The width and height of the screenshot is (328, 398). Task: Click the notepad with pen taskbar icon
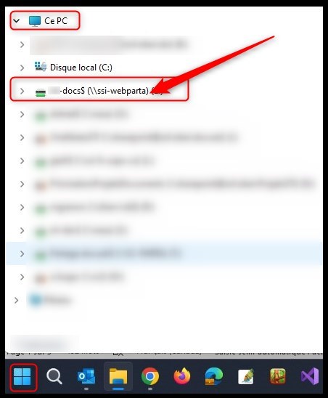(246, 377)
